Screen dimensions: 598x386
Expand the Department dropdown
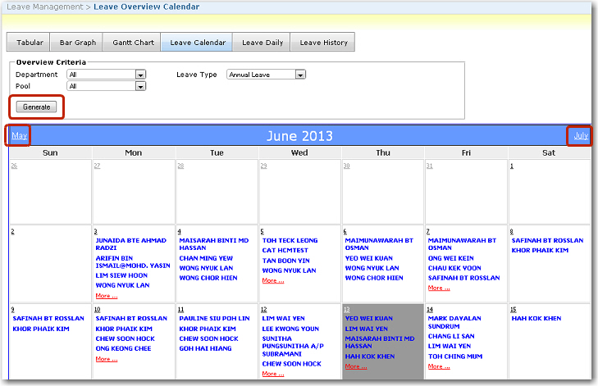[140, 75]
